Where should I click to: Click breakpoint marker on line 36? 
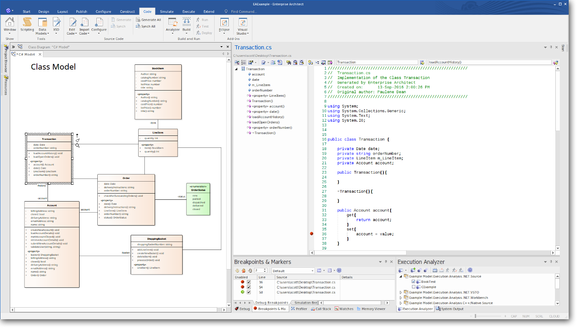(311, 234)
